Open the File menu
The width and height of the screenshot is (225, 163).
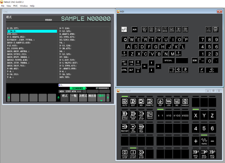click(x=3, y=6)
